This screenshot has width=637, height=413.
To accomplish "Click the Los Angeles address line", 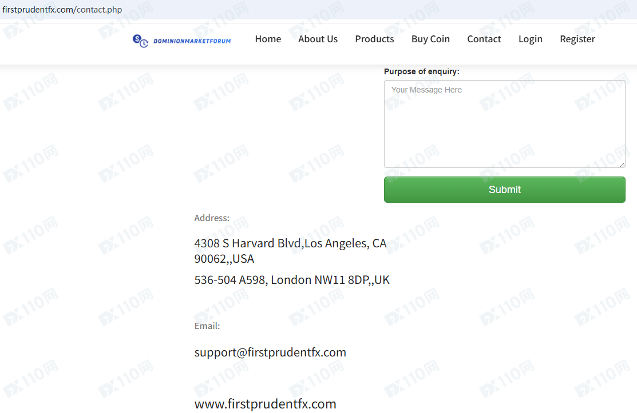I will pos(290,251).
